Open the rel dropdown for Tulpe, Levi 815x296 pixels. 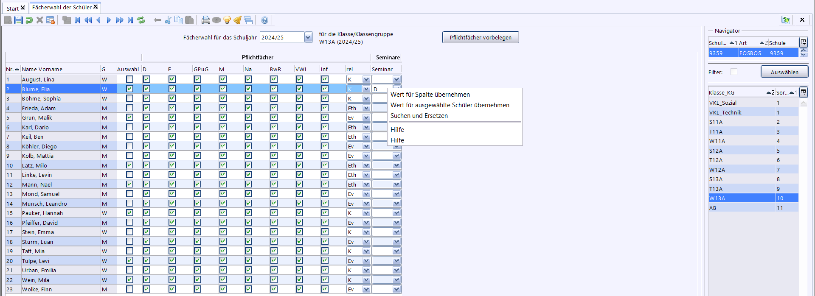click(x=366, y=261)
